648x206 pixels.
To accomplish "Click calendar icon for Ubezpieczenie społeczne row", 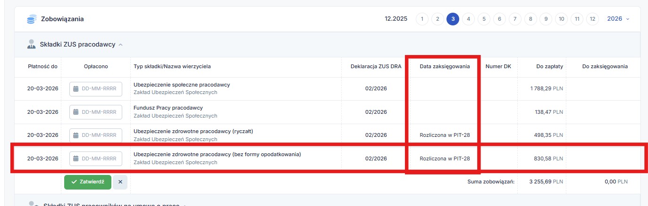I will pyautogui.click(x=76, y=89).
